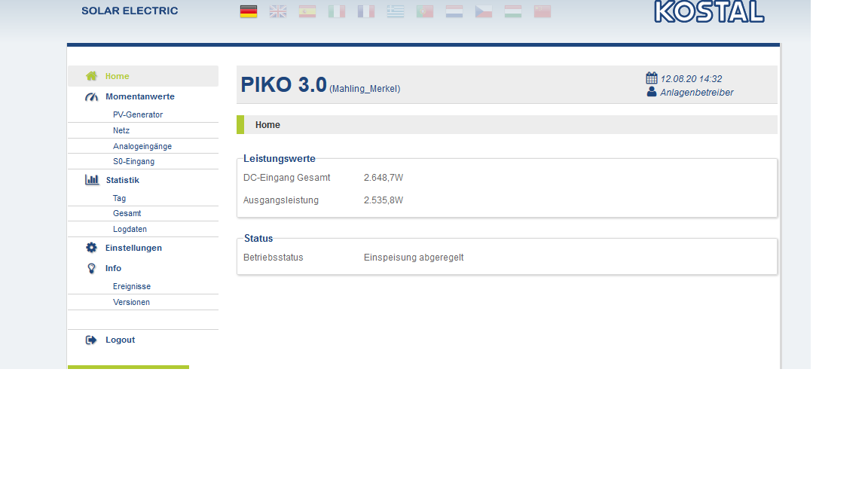The image size is (868, 488).
Task: Open the Statistik section
Action: [122, 180]
